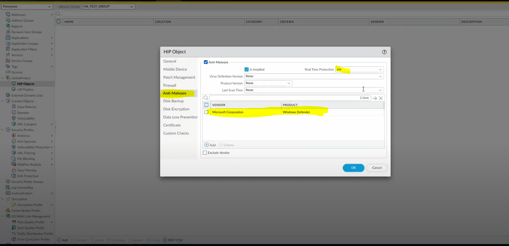
Task: Toggle the NAME column header checkbox in background table
Action: point(59,21)
